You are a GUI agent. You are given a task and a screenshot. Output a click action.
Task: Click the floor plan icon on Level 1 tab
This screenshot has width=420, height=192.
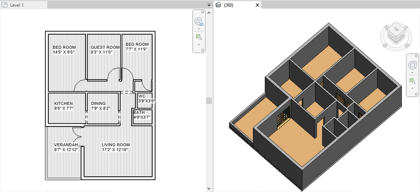coord(4,5)
